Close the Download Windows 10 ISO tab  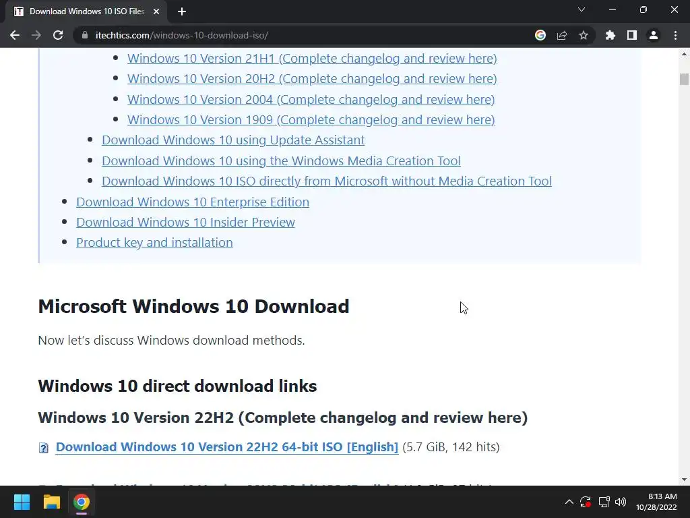156,11
